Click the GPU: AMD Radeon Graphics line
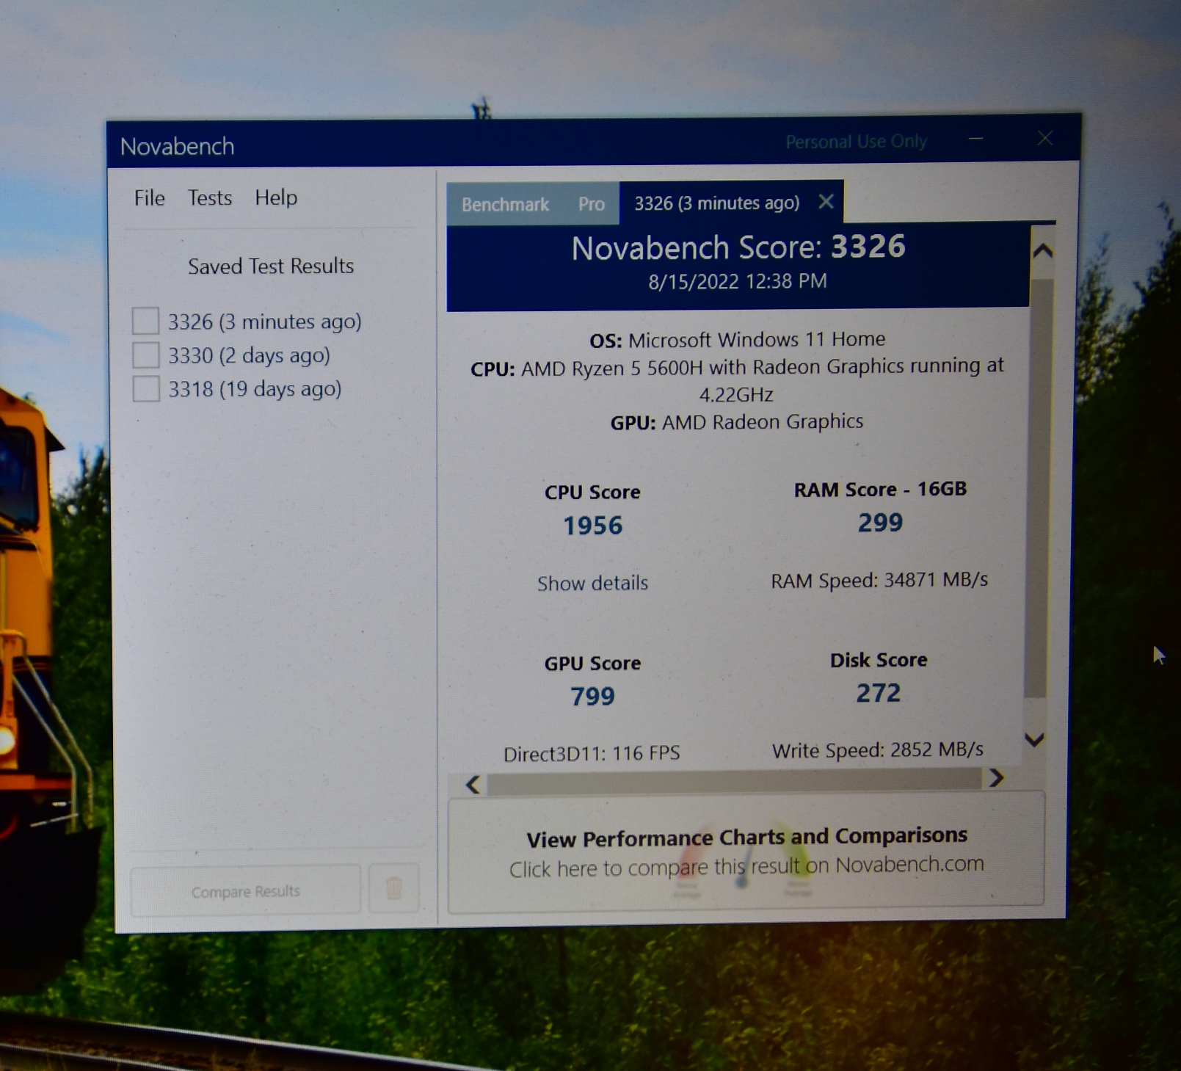The width and height of the screenshot is (1181, 1071). [737, 422]
